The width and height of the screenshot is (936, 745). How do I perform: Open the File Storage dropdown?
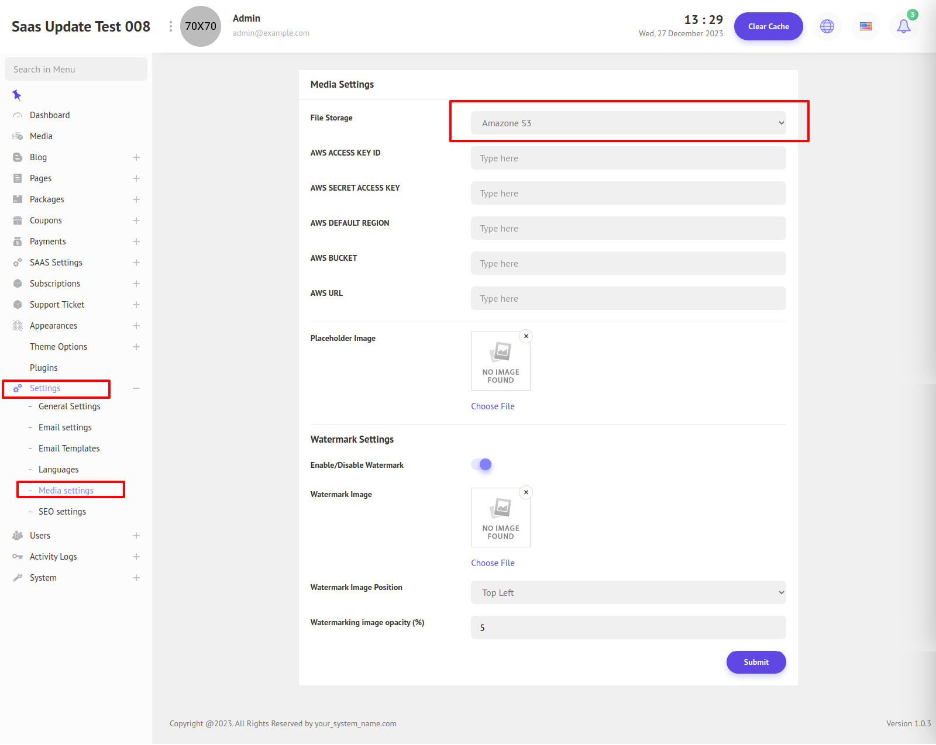click(x=628, y=123)
